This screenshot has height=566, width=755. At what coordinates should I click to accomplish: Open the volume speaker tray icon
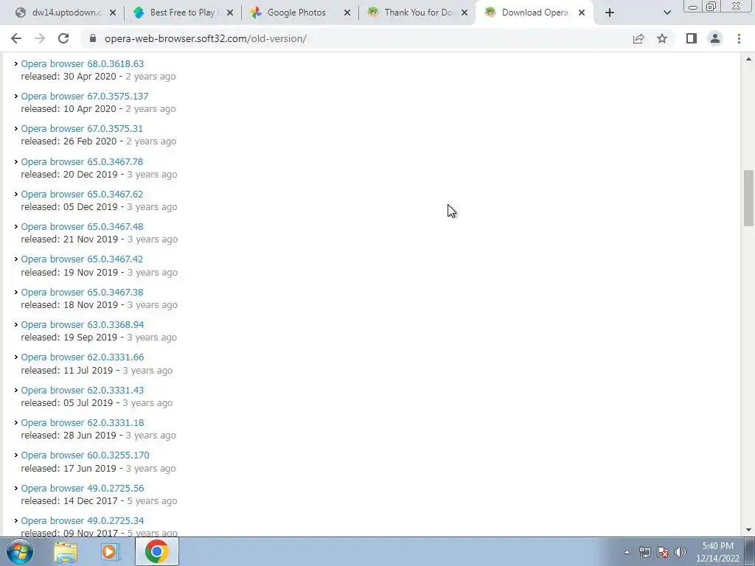tap(681, 552)
